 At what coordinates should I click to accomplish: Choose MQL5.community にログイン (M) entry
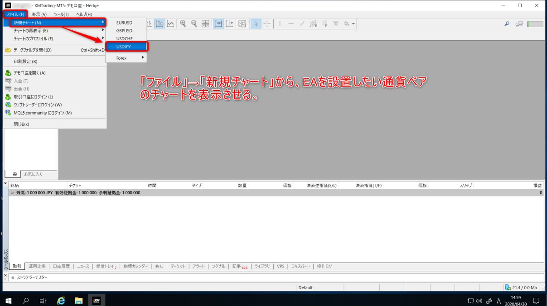tap(54, 113)
